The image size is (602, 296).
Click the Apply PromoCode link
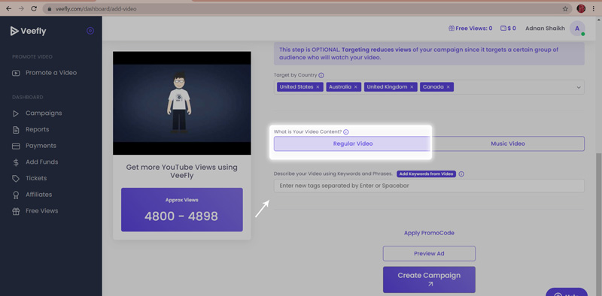pyautogui.click(x=429, y=233)
